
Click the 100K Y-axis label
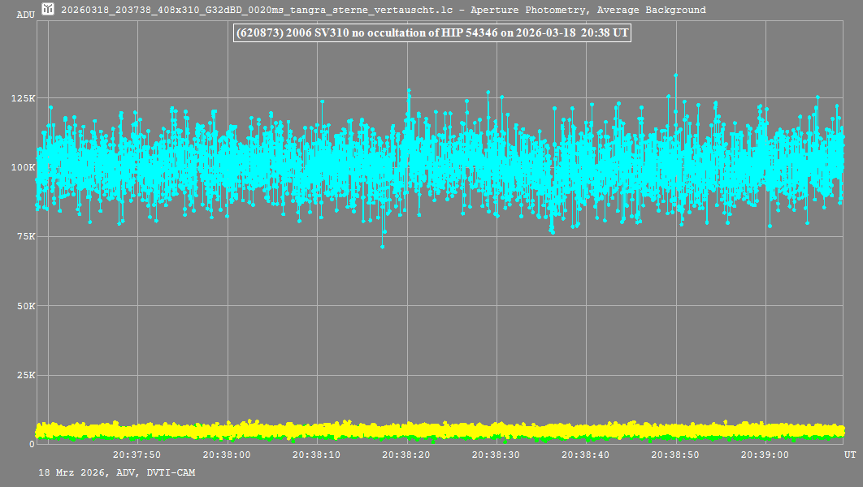[x=23, y=167]
